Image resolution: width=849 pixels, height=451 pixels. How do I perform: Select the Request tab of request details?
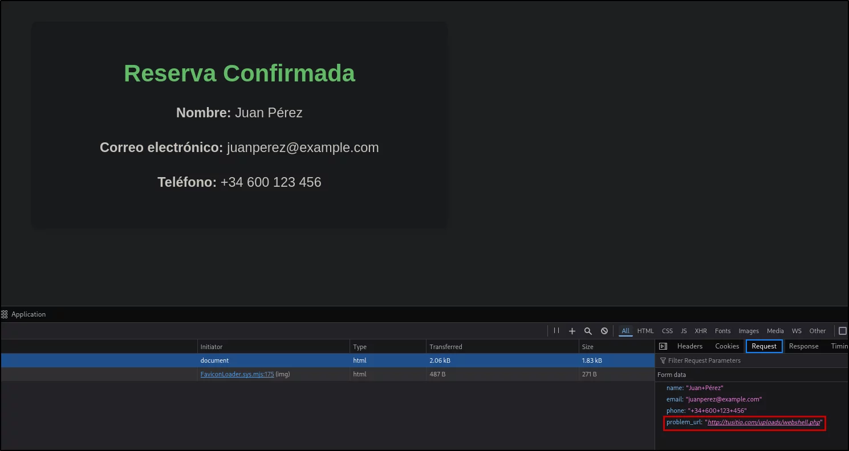pos(764,346)
